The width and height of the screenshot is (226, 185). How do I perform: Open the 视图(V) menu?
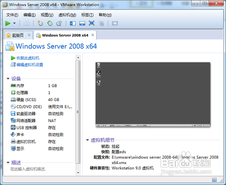coord(47,15)
